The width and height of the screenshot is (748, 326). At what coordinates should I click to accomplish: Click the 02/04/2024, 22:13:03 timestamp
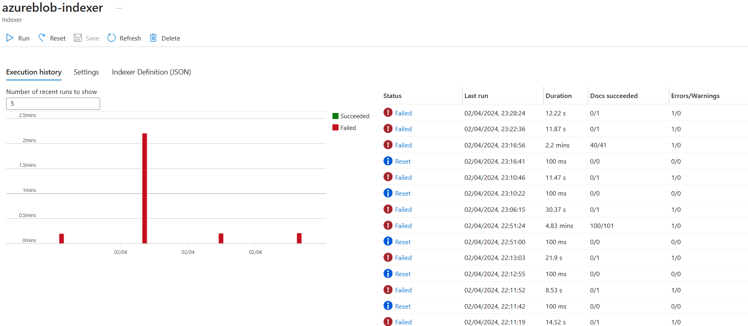click(x=495, y=258)
